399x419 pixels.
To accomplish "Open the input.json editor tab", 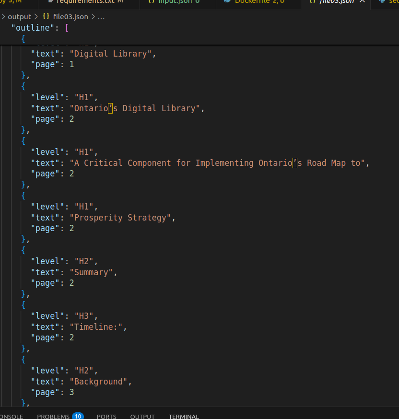I will pos(178,3).
